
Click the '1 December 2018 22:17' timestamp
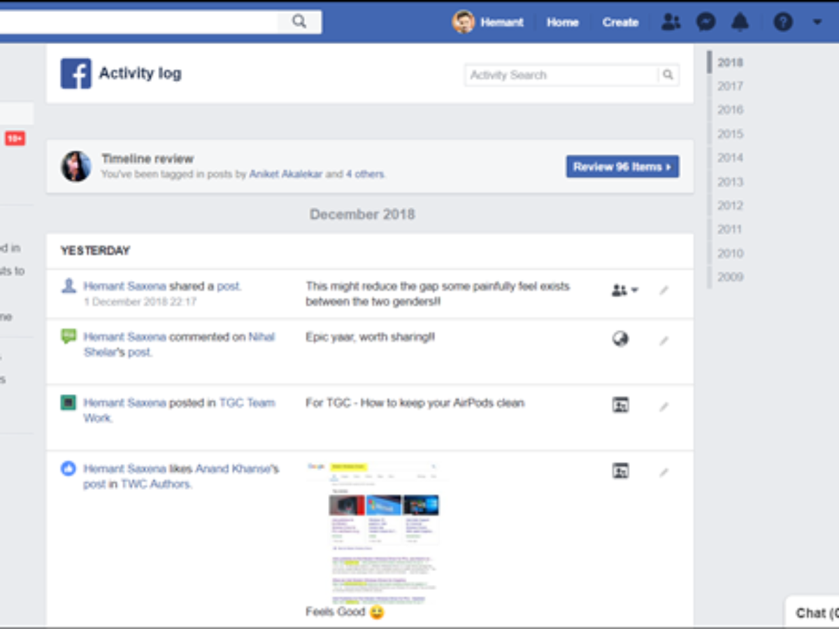click(x=141, y=302)
